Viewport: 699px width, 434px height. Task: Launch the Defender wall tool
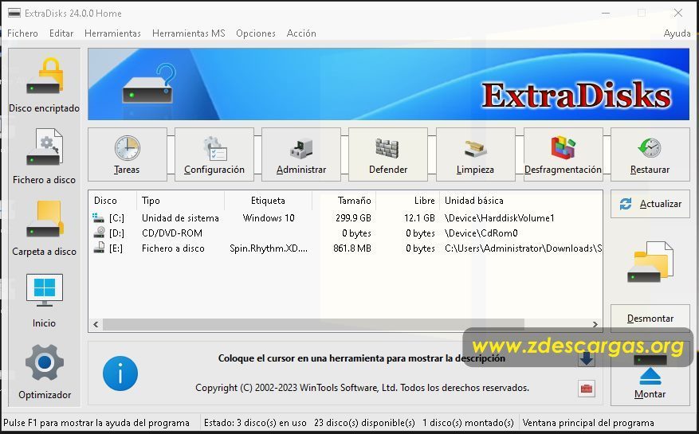click(x=388, y=154)
